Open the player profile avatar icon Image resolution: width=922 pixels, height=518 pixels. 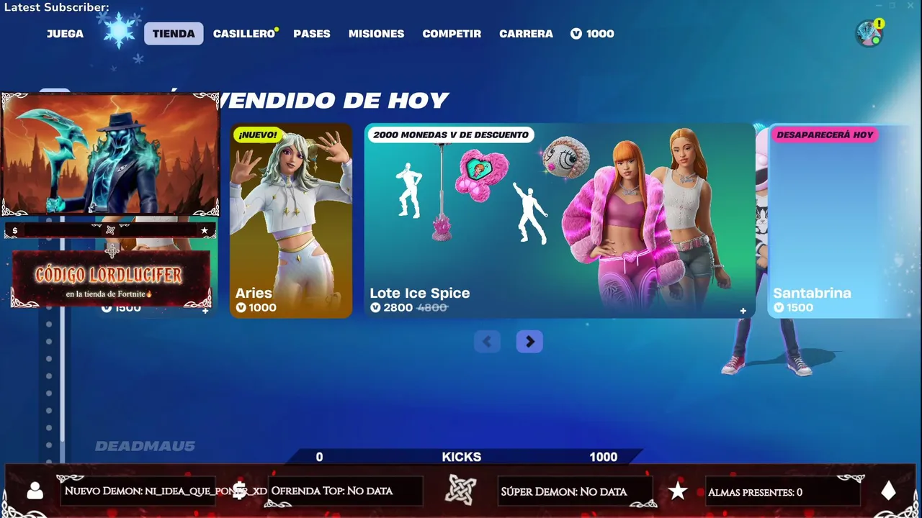869,33
